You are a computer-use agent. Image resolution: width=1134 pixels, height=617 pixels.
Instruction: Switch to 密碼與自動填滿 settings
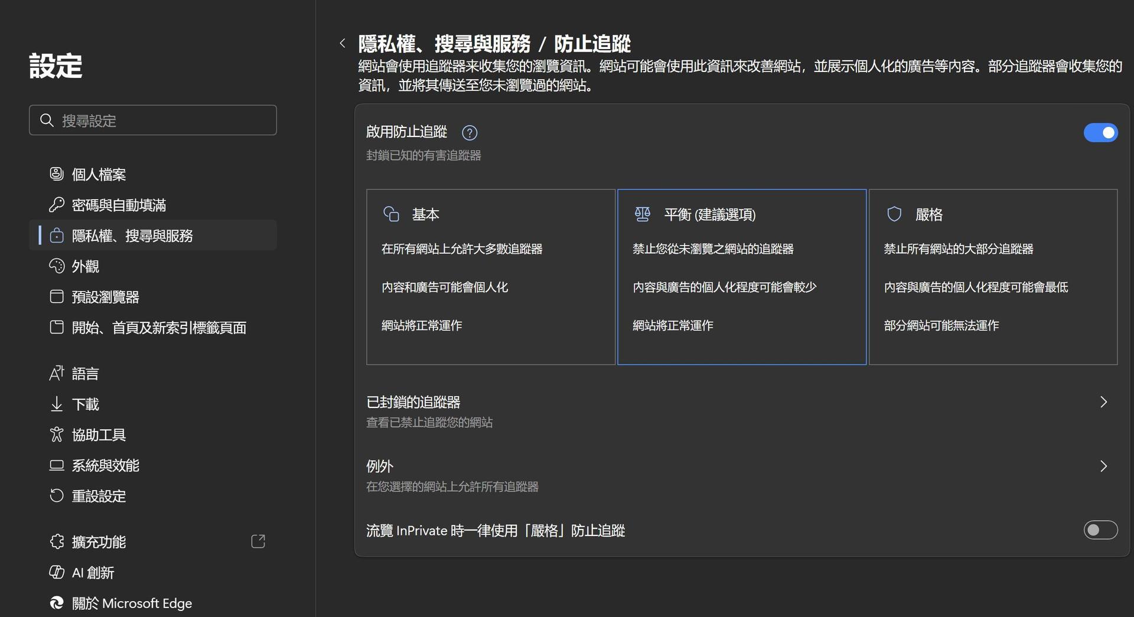pos(153,204)
